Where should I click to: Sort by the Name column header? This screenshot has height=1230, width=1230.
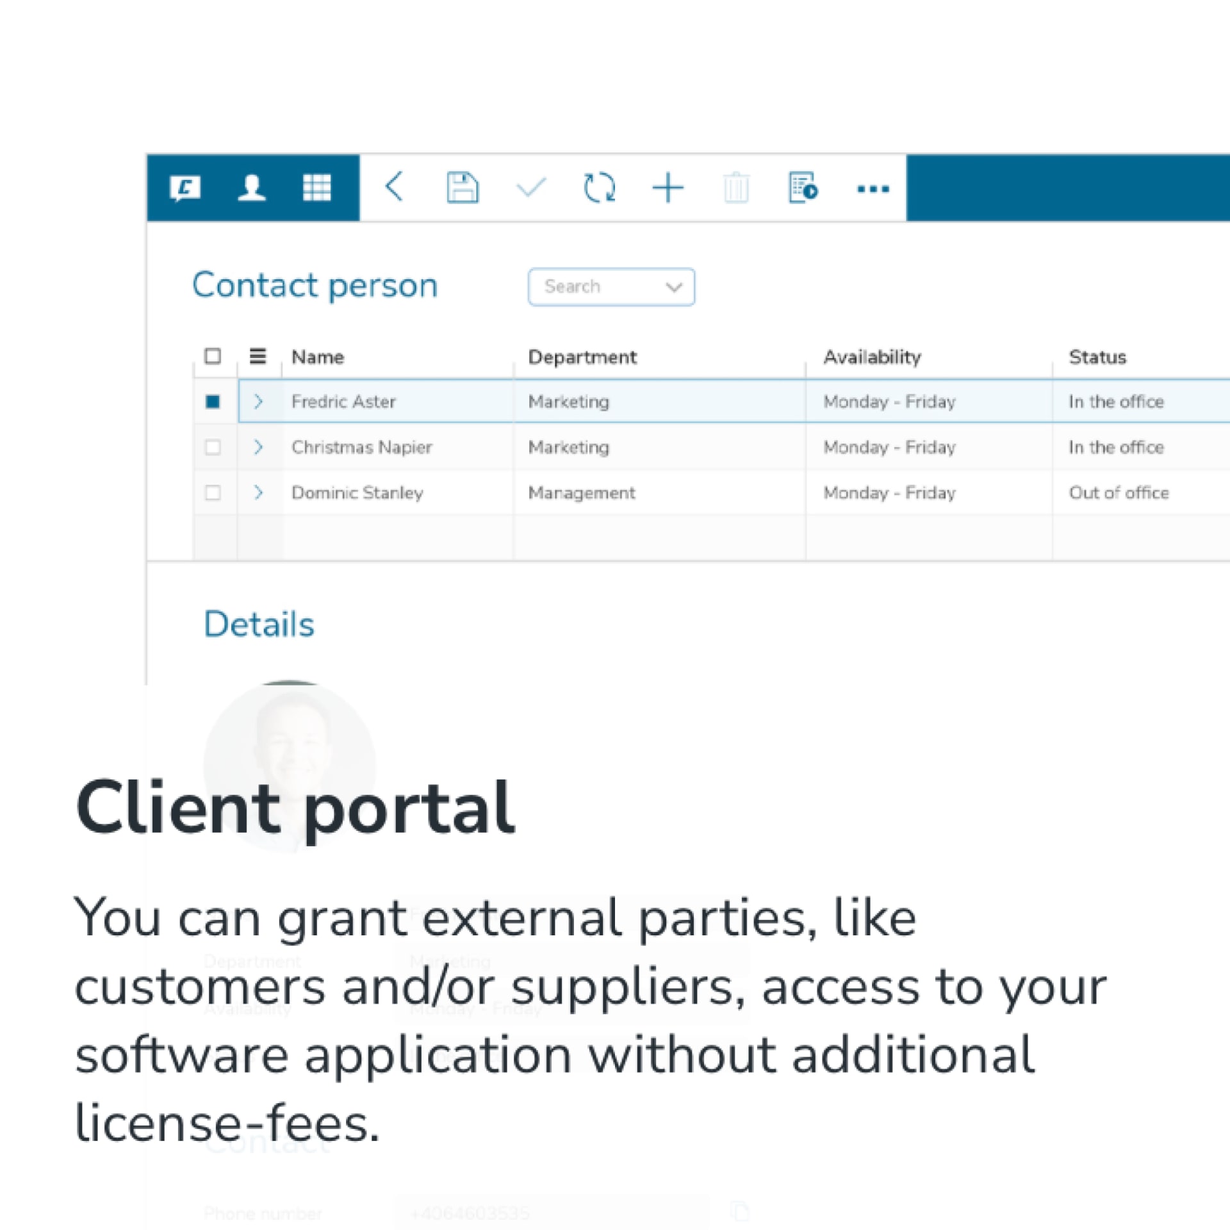point(318,357)
